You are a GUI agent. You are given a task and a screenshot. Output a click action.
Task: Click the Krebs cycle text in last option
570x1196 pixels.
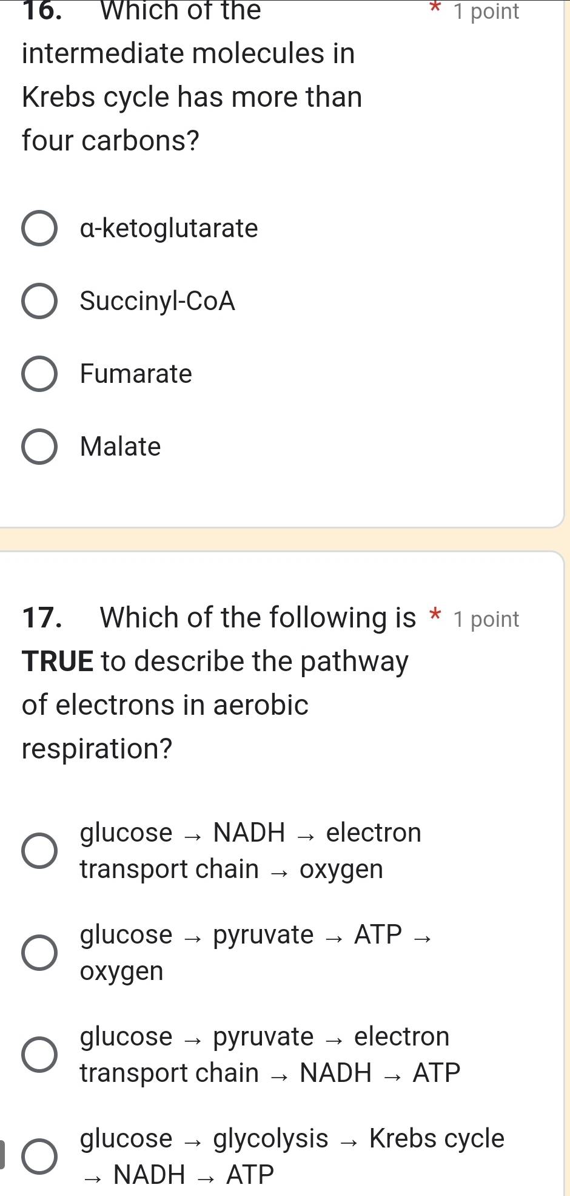(437, 1138)
